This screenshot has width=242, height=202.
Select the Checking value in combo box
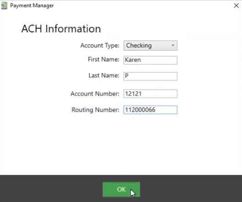[x=139, y=46]
